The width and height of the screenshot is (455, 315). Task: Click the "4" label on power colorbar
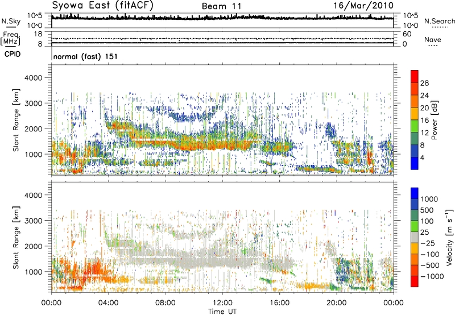[422, 158]
